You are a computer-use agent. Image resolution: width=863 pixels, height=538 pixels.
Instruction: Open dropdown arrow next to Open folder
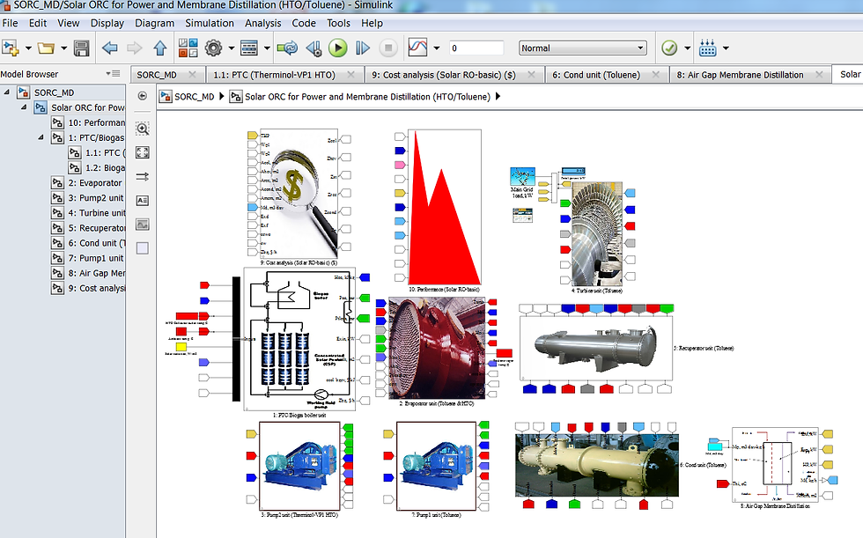click(63, 48)
